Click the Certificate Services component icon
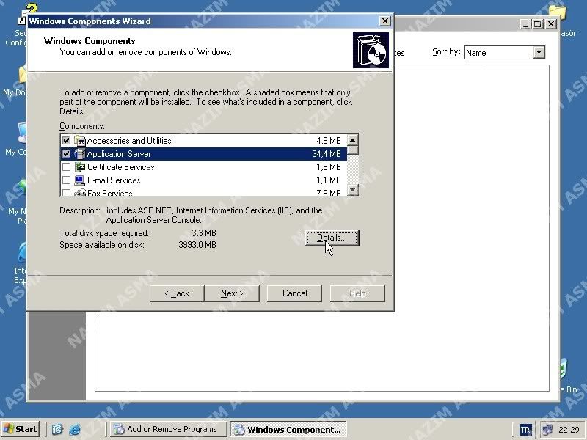 [x=80, y=167]
